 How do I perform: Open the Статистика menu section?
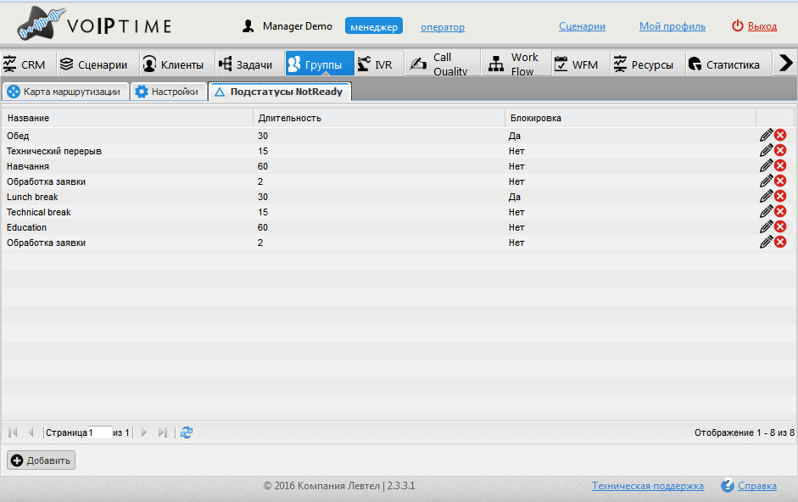coord(724,64)
